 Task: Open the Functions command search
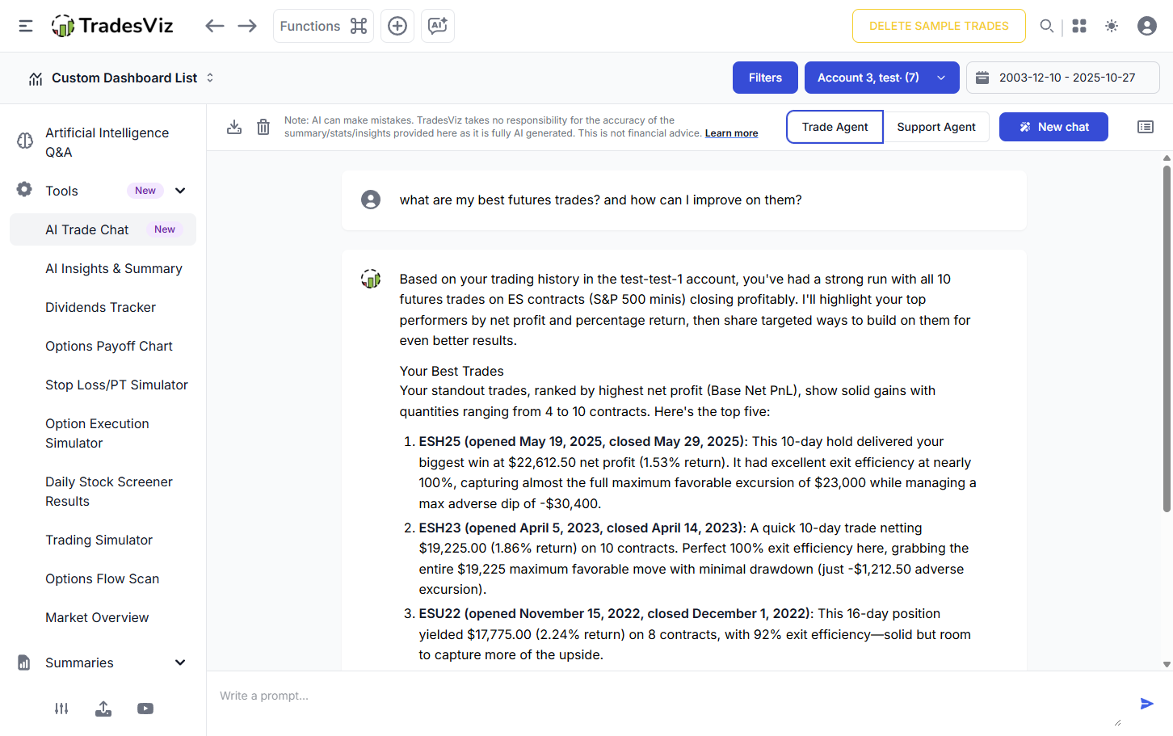coord(323,26)
